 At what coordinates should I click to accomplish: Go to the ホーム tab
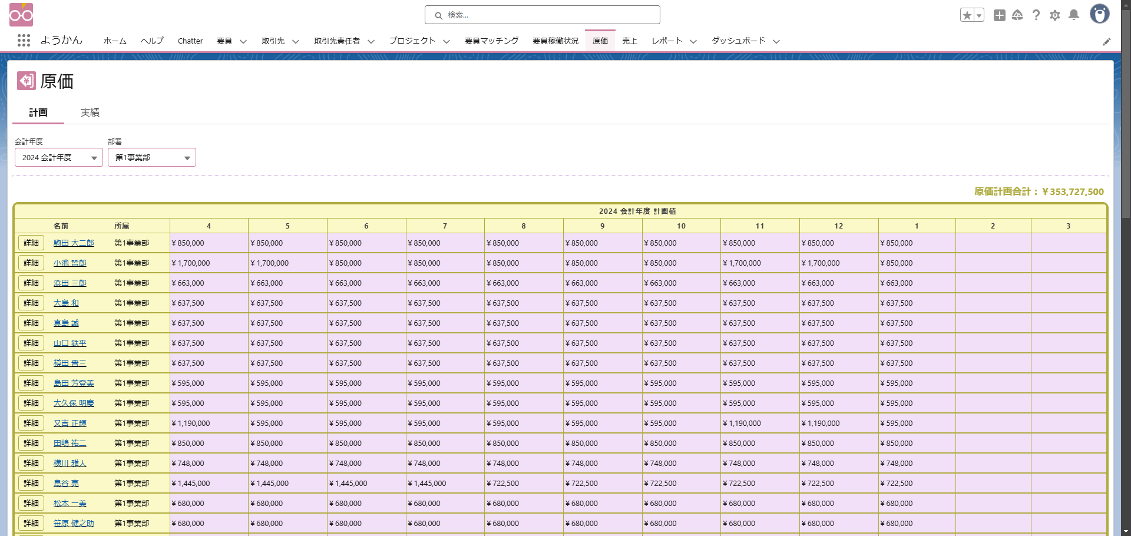(115, 41)
